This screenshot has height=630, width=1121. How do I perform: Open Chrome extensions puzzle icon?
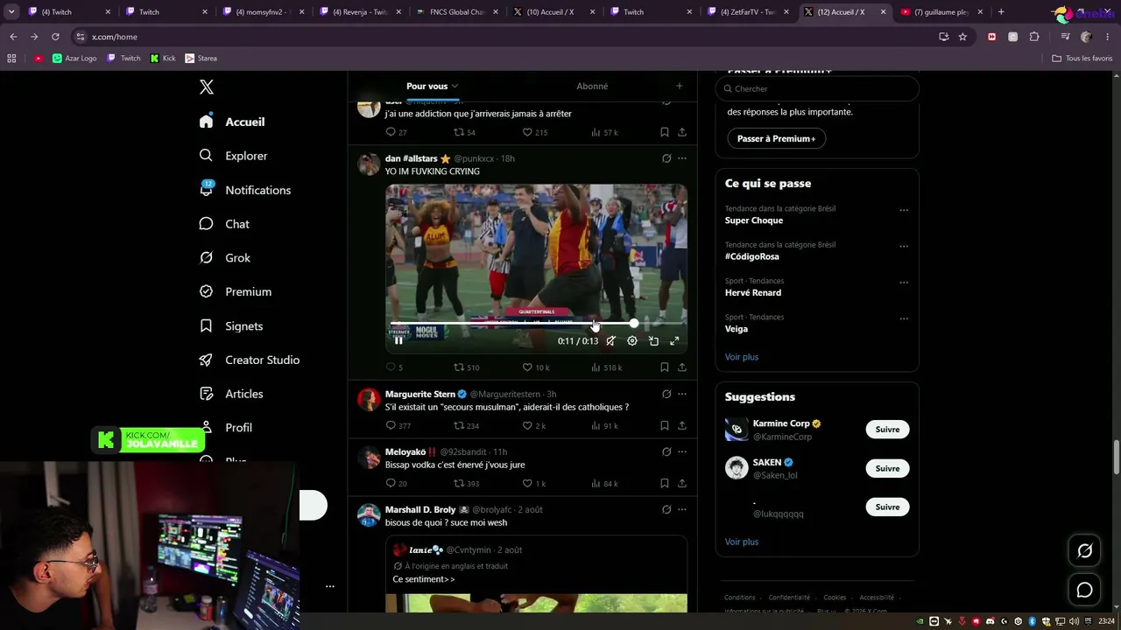pyautogui.click(x=1034, y=37)
